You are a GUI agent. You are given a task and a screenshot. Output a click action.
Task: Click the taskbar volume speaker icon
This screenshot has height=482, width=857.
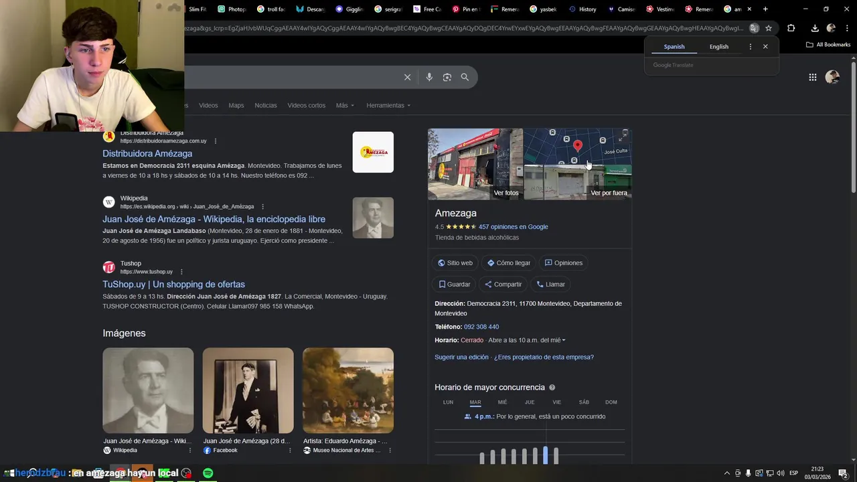click(781, 473)
